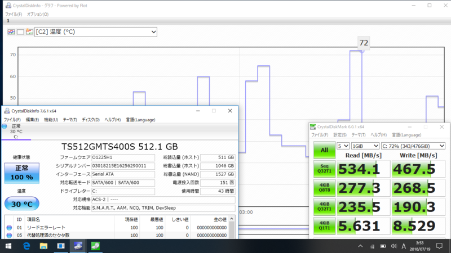Click the S.M.A.R.T. features field
Viewport: 451px width, 253px height.
(x=163, y=208)
